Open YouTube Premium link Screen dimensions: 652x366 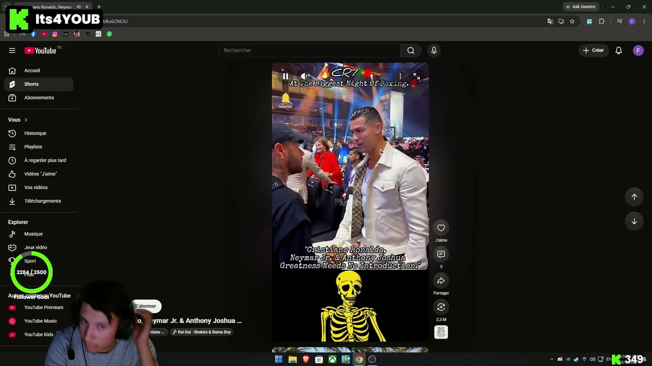38,308
